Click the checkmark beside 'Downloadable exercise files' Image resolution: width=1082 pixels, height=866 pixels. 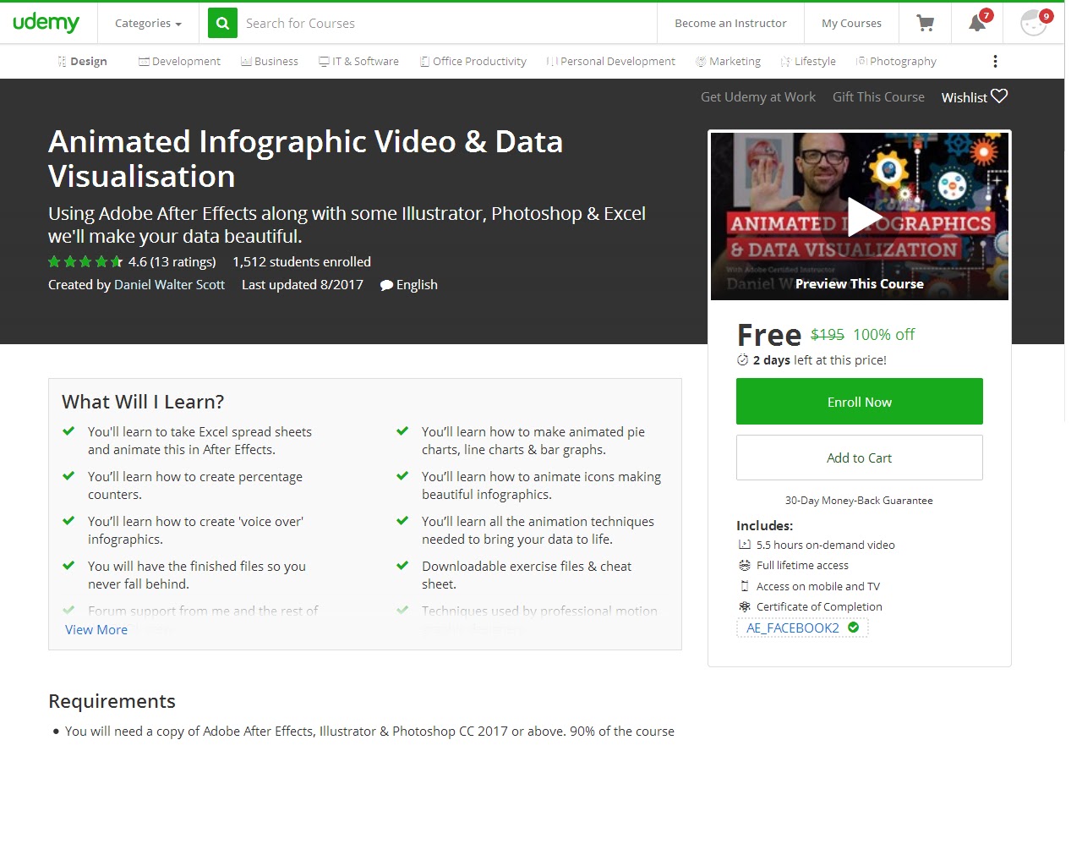point(402,566)
